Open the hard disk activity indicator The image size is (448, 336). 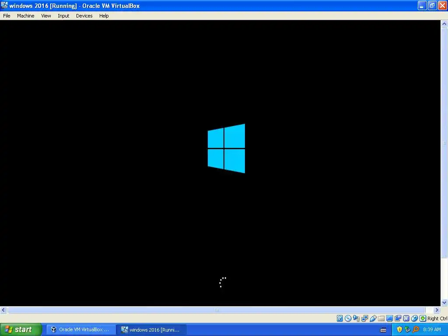click(x=339, y=318)
